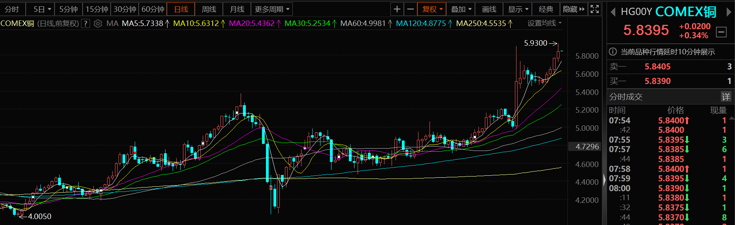This screenshot has width=735, height=225.
Task: Click the zoom out minus icon
Action: 411,9
